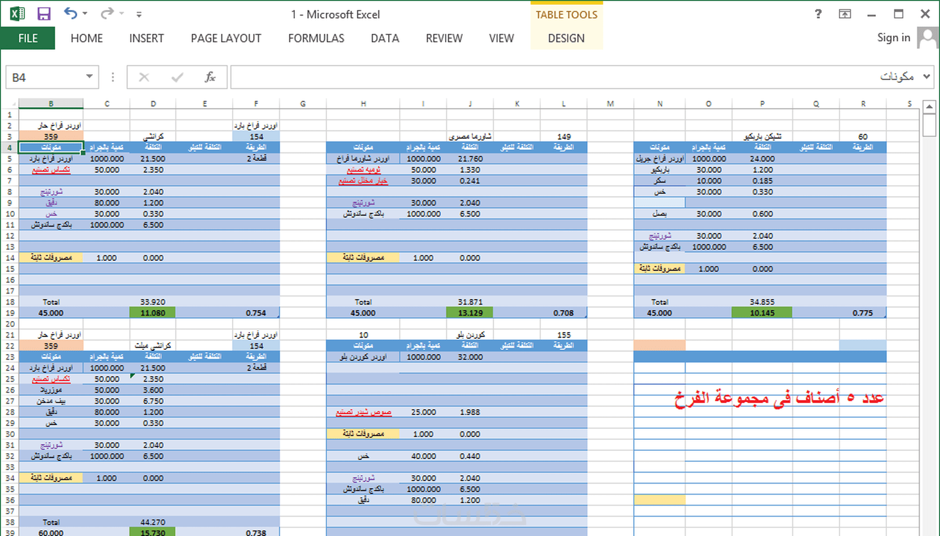Open the Undo history dropdown arrow
Viewport: 940px width, 536px height.
point(85,14)
